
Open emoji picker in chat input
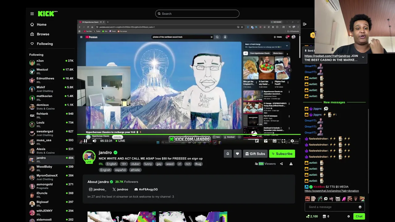pyautogui.click(x=360, y=207)
